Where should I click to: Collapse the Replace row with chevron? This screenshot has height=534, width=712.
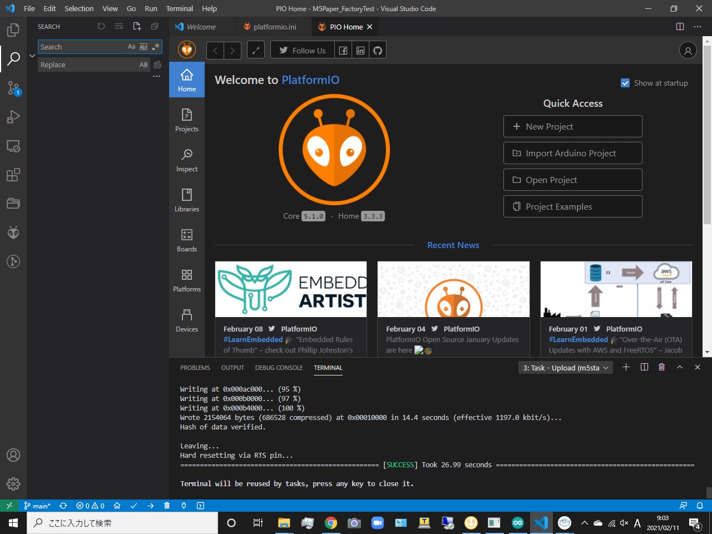pos(32,56)
